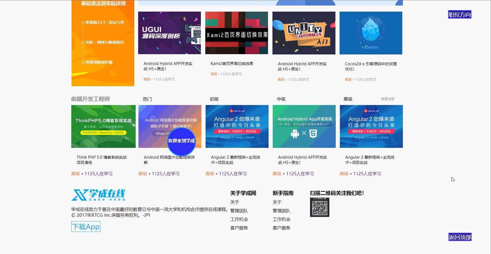
Task: Select the 高级 tab
Action: pyautogui.click(x=348, y=99)
